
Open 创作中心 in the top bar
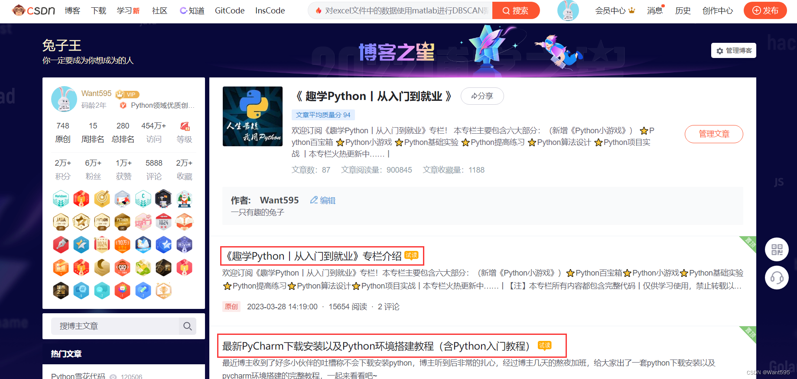pyautogui.click(x=718, y=10)
